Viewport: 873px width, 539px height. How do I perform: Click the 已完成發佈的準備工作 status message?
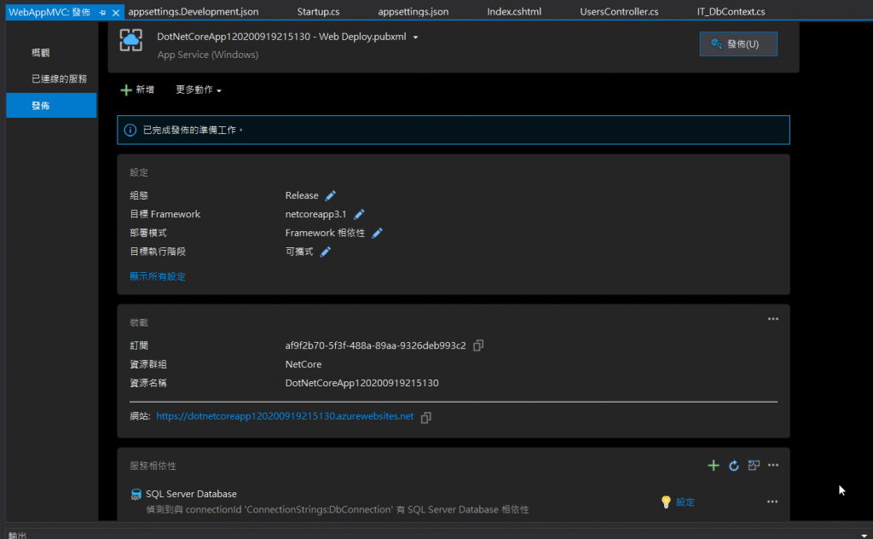(x=193, y=130)
